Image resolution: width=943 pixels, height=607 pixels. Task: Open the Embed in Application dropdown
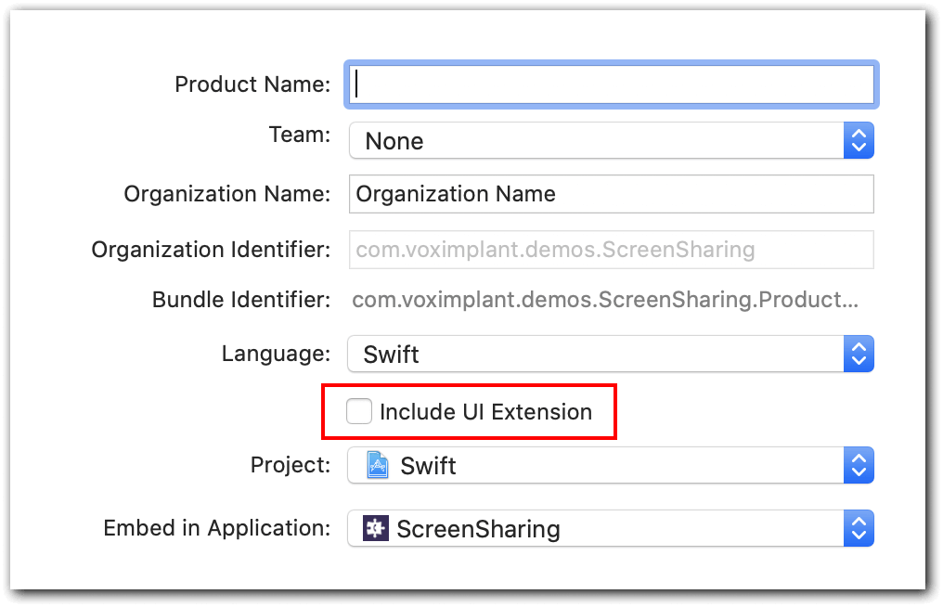click(x=611, y=528)
